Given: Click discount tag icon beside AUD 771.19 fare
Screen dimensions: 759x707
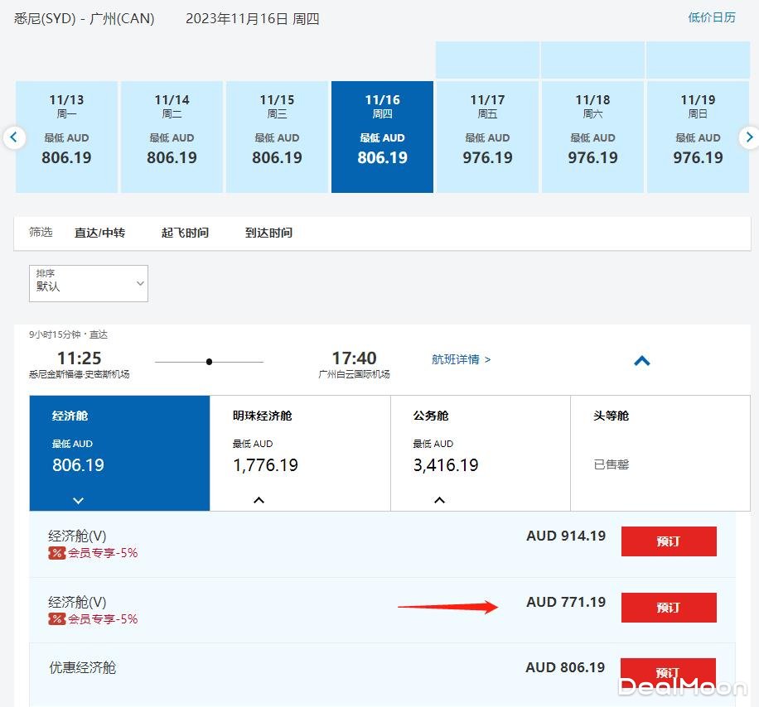Looking at the screenshot, I should point(56,619).
